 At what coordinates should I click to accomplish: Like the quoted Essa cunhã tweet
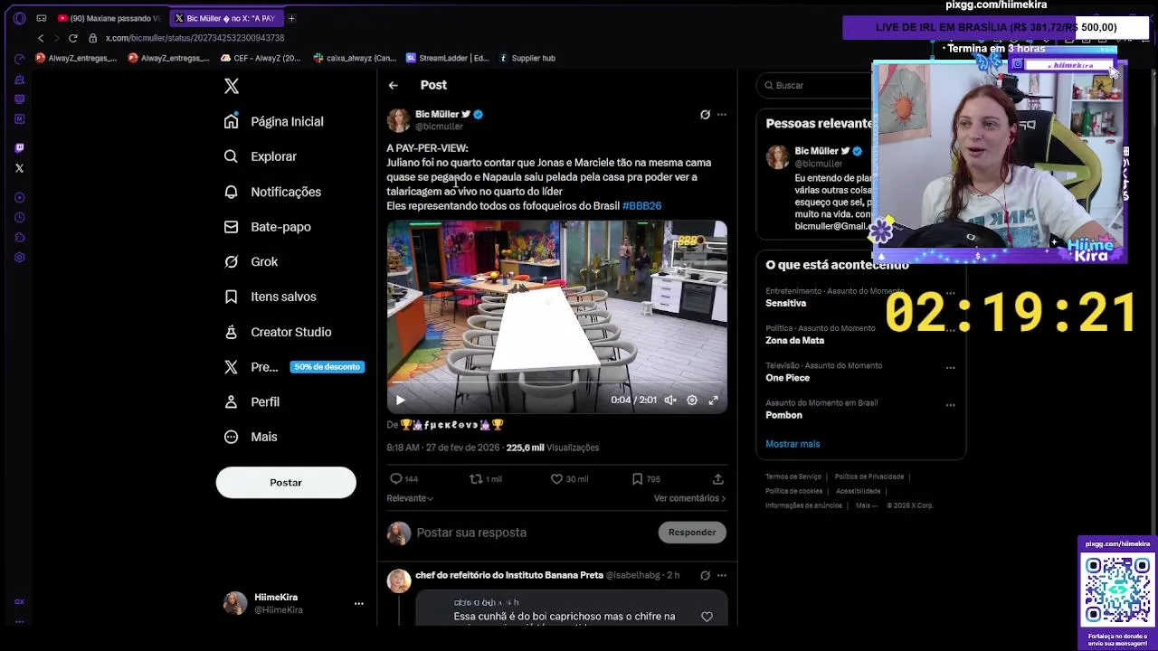707,617
